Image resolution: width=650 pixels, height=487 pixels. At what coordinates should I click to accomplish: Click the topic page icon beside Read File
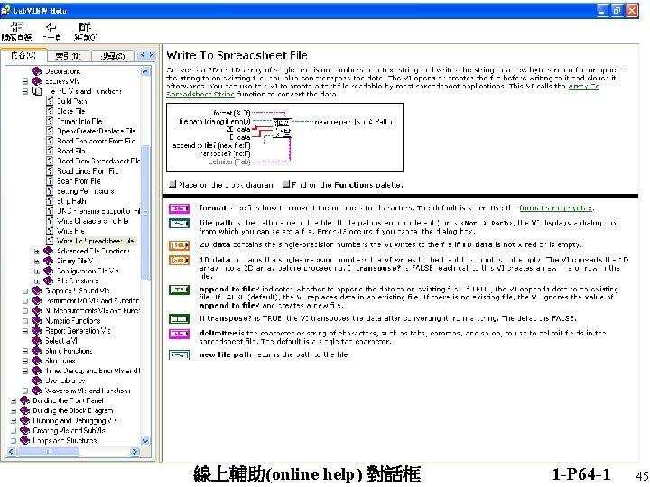pos(50,151)
